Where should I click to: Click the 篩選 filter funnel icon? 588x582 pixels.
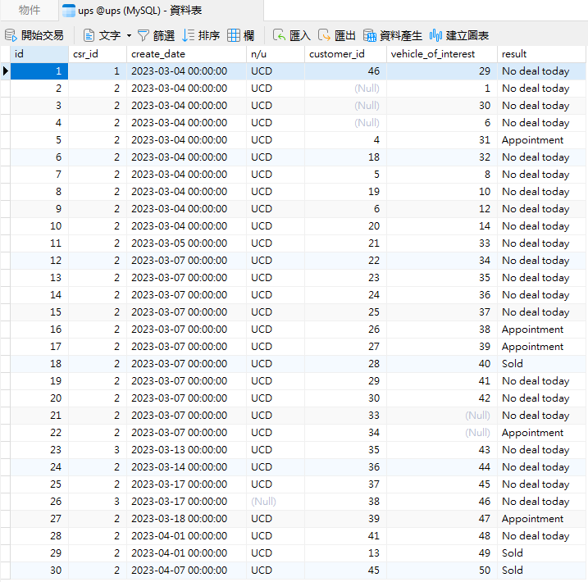point(144,35)
